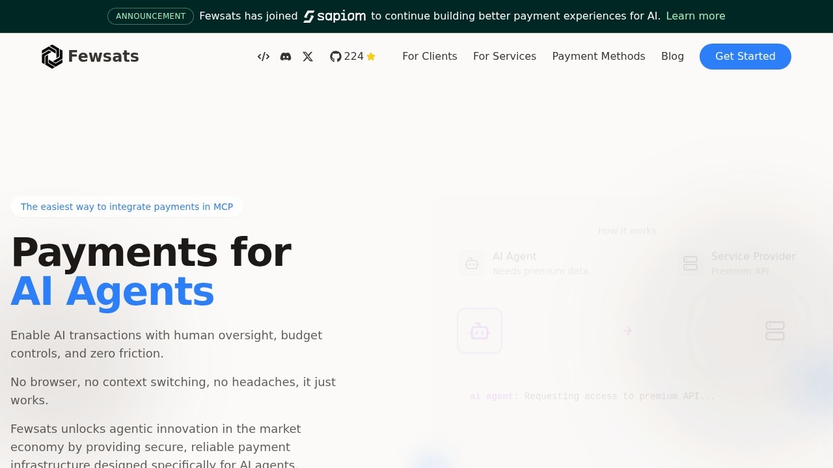This screenshot has width=833, height=468.
Task: Click the 'AI Agent' diagram title
Action: pos(515,257)
